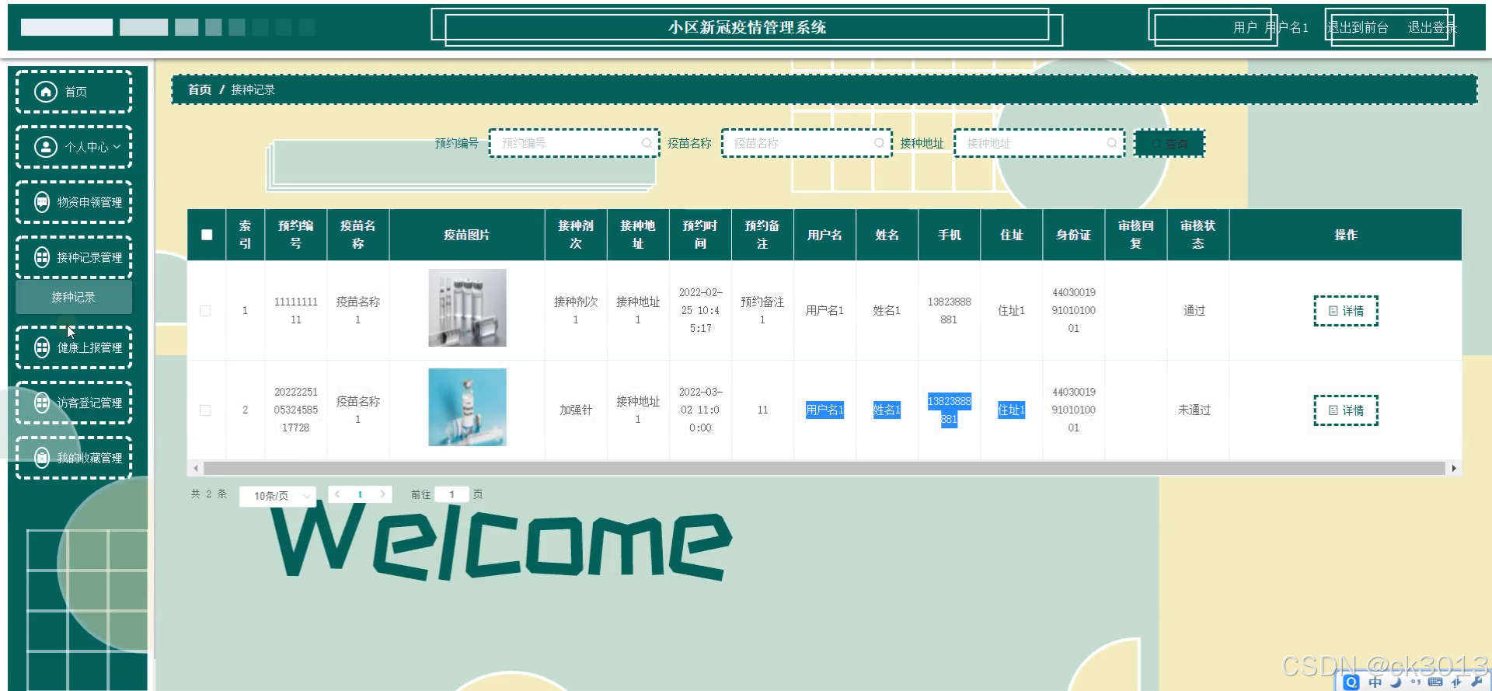This screenshot has height=691, width=1492.
Task: Open vaccine vials thumbnail in row 1
Action: coord(467,308)
